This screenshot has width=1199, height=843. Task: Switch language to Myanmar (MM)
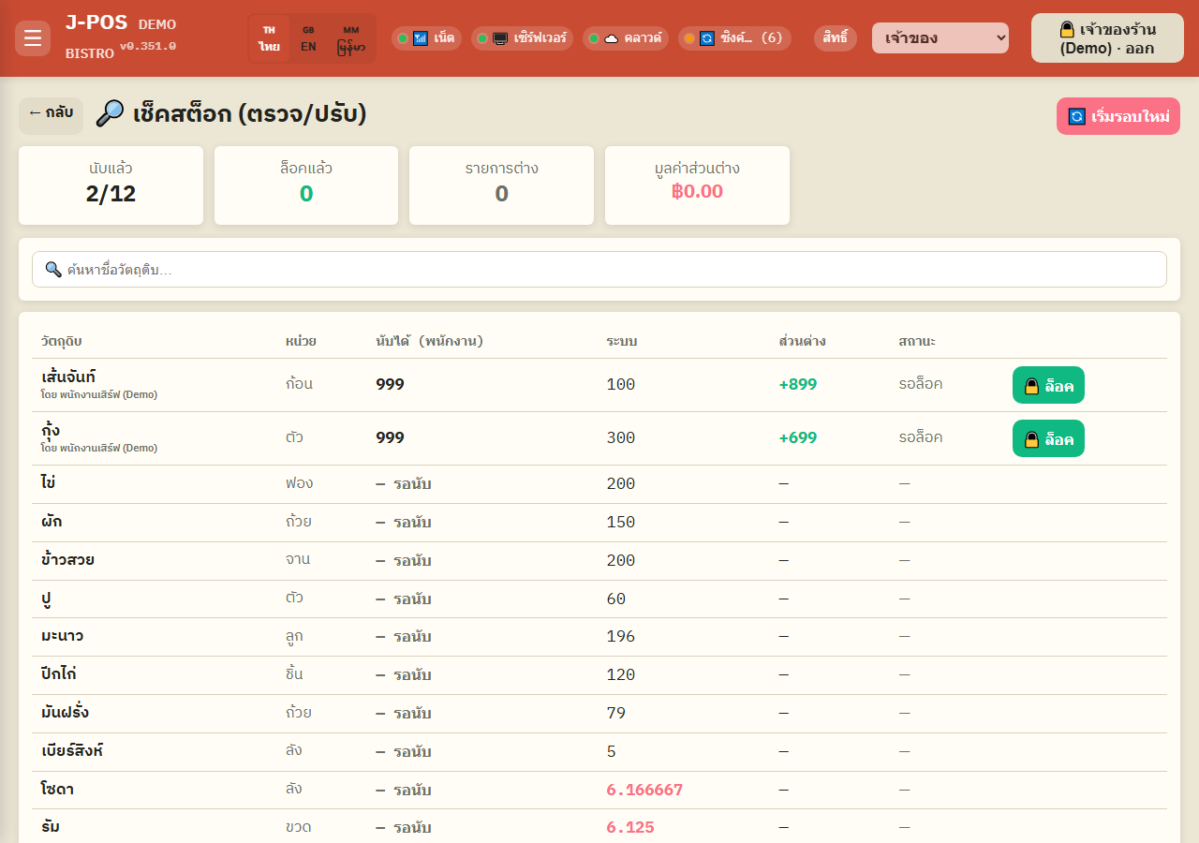351,38
